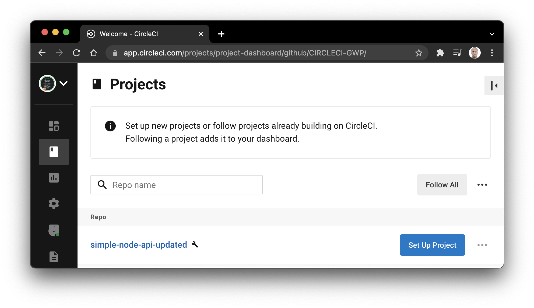Viewport: 534px width, 308px height.
Task: Open the docs page icon in sidebar
Action: [x=54, y=257]
